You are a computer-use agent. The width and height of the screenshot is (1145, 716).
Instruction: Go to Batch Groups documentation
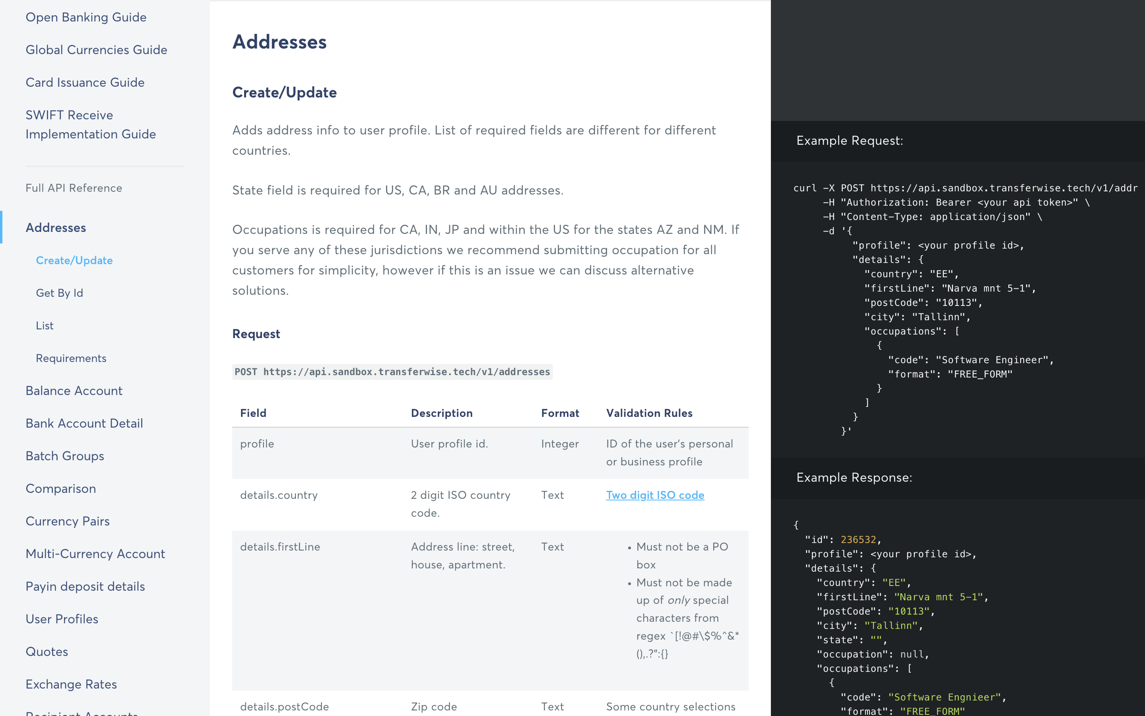coord(64,456)
